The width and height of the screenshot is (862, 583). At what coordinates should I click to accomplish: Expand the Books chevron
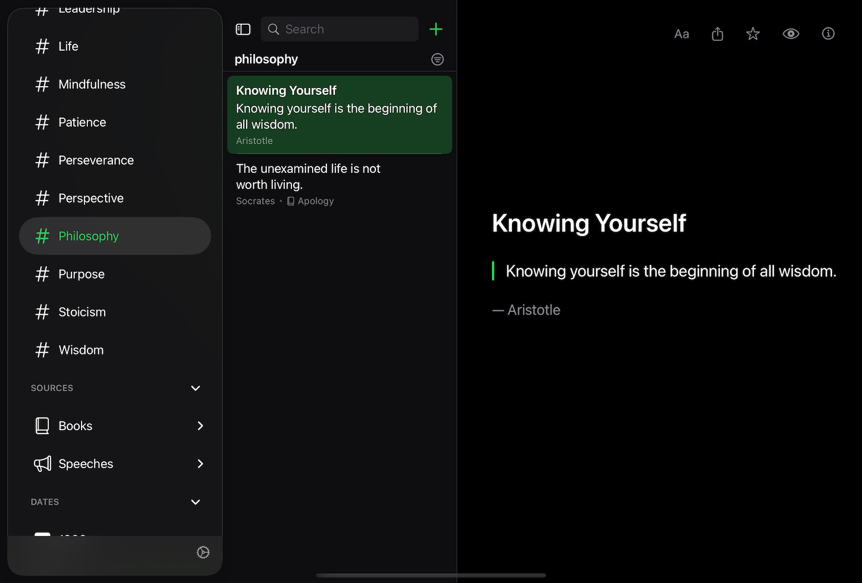tap(200, 426)
